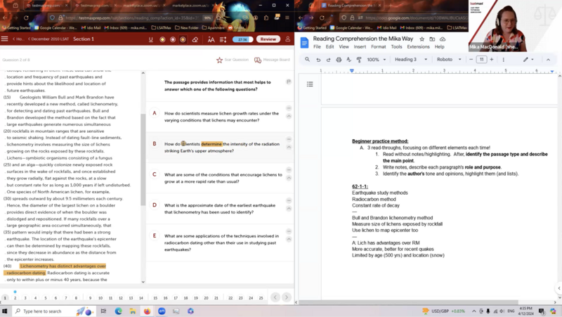This screenshot has width=562, height=317.
Task: Go to the next question arrow
Action: coord(286,297)
